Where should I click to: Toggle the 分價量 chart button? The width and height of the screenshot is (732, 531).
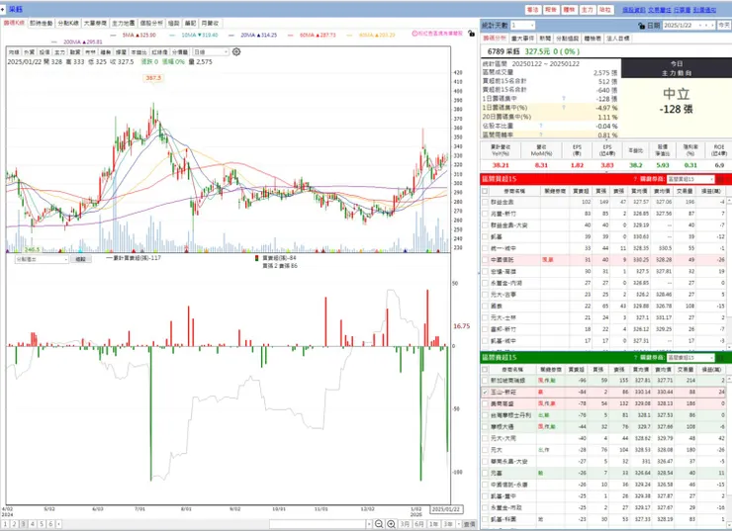(x=180, y=51)
